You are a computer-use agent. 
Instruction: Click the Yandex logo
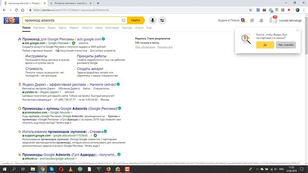pyautogui.click(x=11, y=20)
